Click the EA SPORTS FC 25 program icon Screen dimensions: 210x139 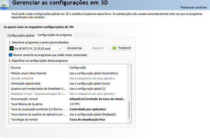[x=12, y=48]
